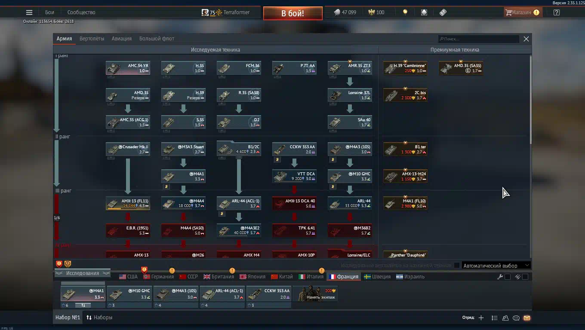The height and width of the screenshot is (330, 585).
Task: Open the chat bubble icon
Action: [x=516, y=318]
